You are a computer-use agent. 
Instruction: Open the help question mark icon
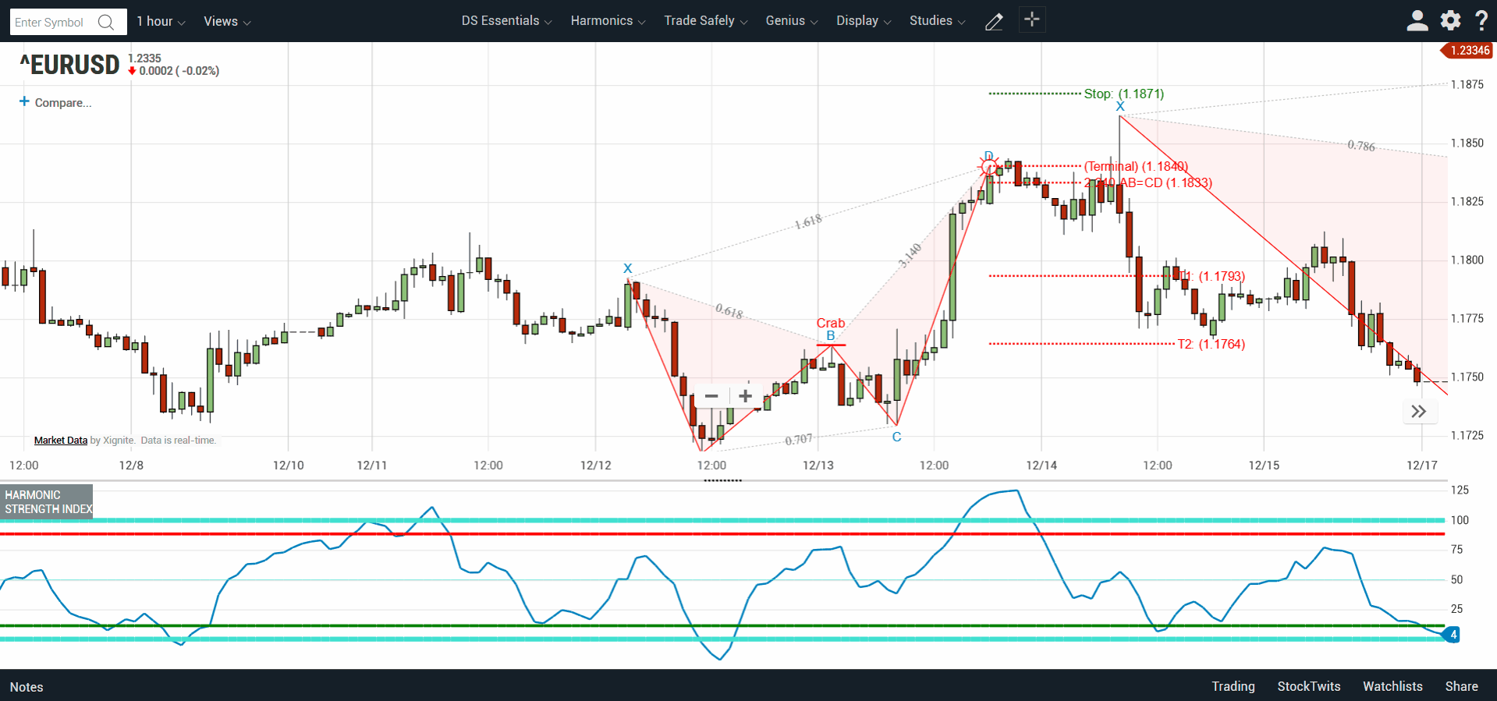tap(1481, 20)
